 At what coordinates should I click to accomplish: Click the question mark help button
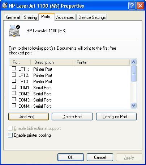pos(132,5)
